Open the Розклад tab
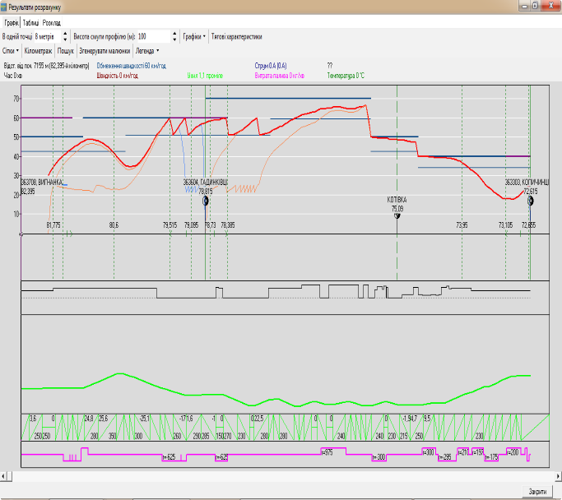Screen dimensions: 562x500 click(52, 22)
